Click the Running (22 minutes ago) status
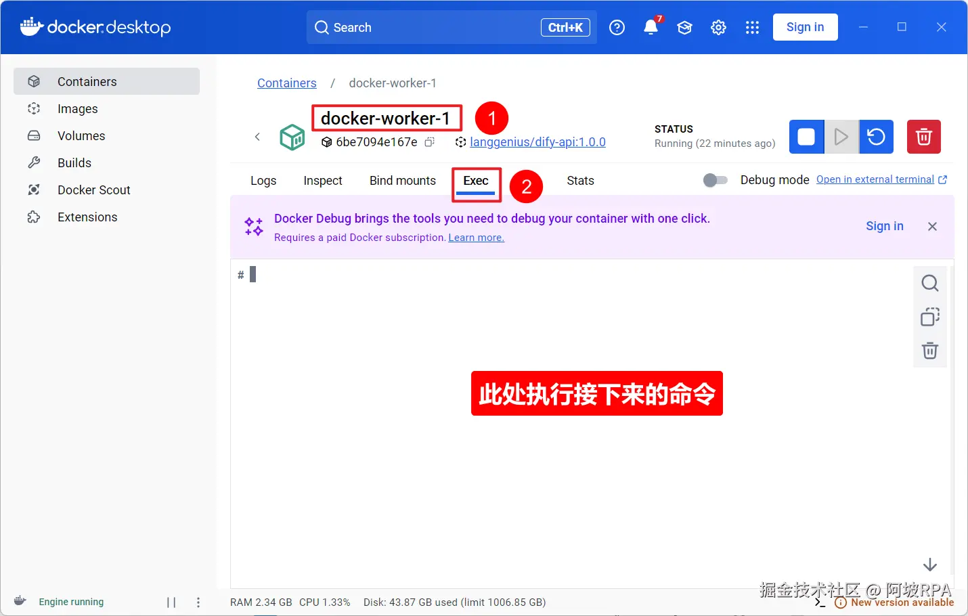Viewport: 968px width, 616px height. 715,144
